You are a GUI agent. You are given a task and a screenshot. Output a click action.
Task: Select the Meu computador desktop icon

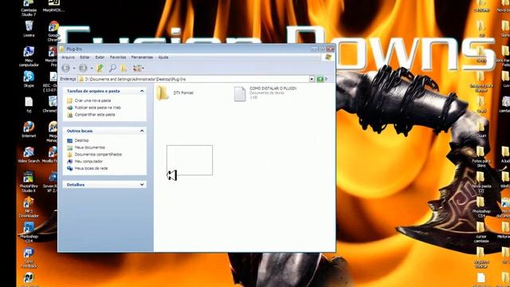pyautogui.click(x=29, y=57)
